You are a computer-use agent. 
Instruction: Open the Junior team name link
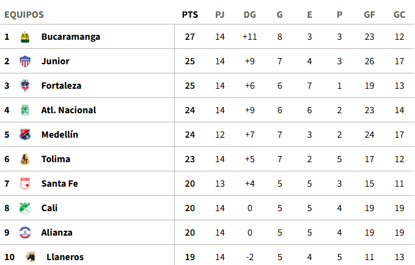pyautogui.click(x=55, y=61)
